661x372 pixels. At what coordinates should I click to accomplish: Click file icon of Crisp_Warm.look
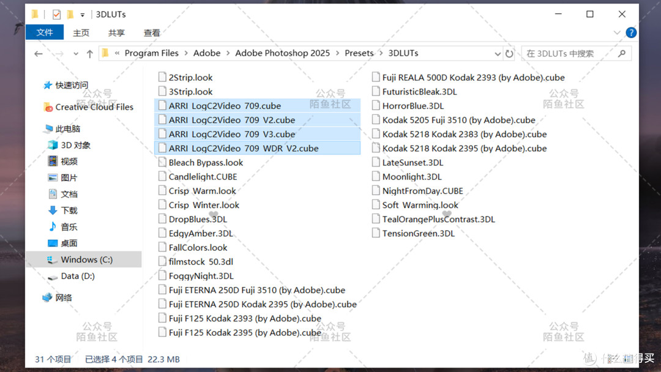coord(162,190)
